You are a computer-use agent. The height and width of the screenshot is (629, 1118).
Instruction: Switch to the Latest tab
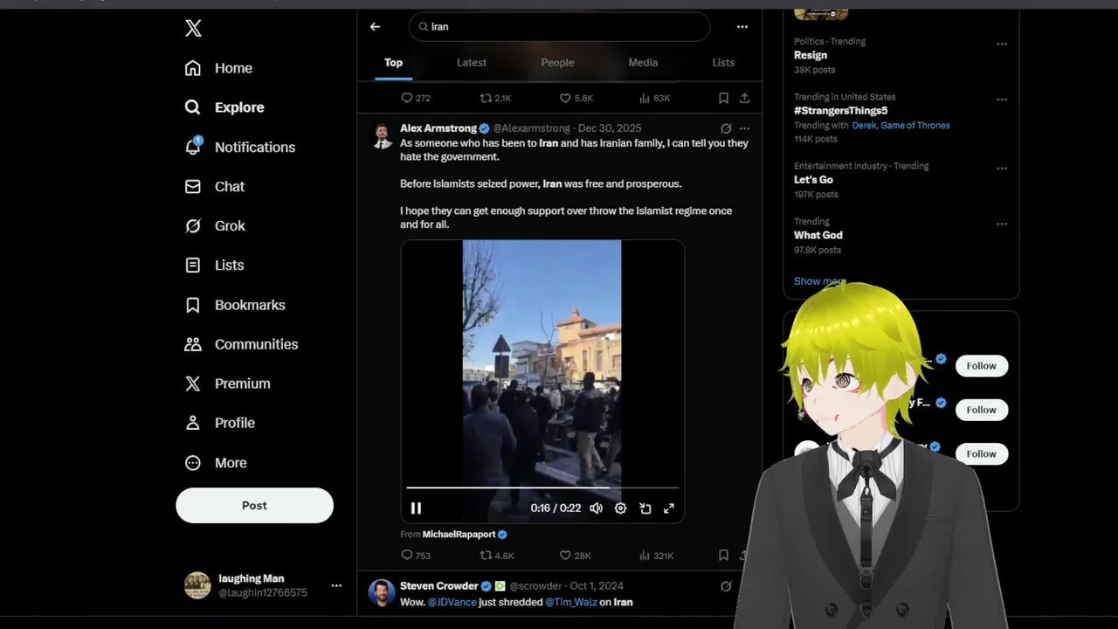(x=472, y=63)
